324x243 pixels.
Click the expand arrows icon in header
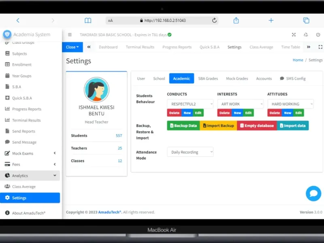coord(294,35)
